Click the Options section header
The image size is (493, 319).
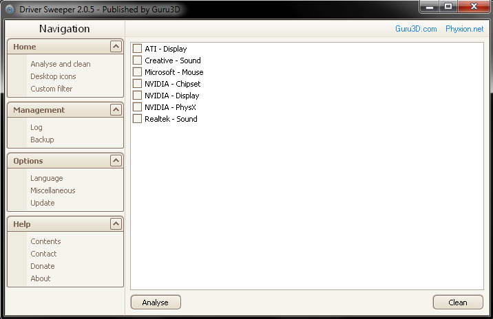tap(65, 161)
